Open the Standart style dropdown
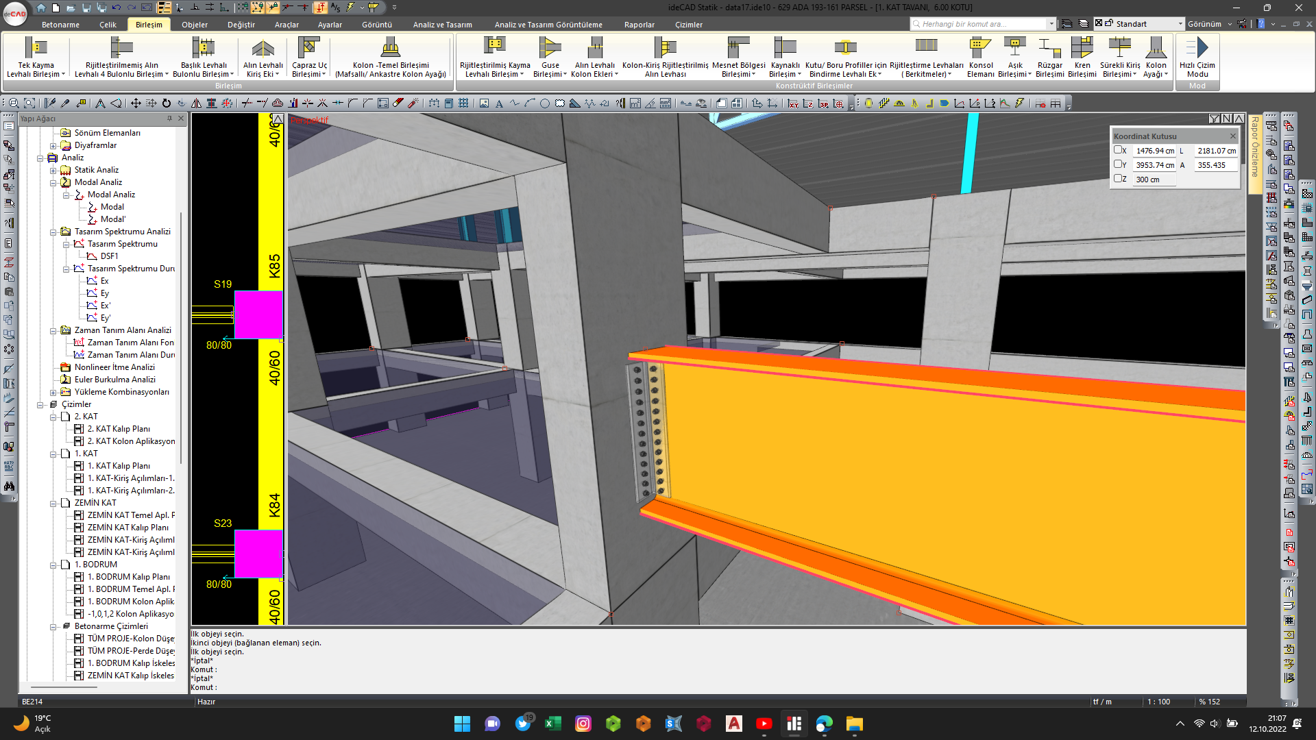Screen dimensions: 1316x740 (x=1180, y=24)
